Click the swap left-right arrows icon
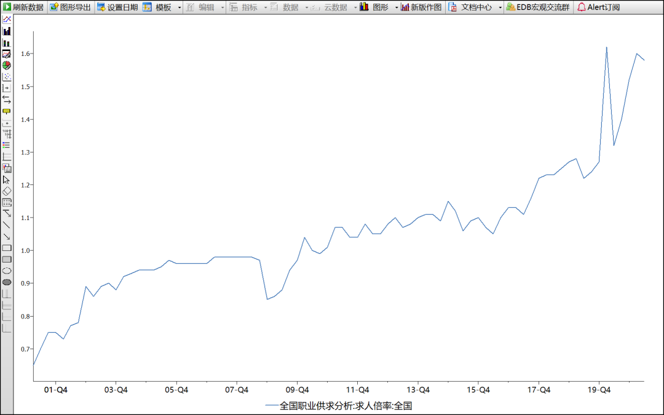 point(7,100)
